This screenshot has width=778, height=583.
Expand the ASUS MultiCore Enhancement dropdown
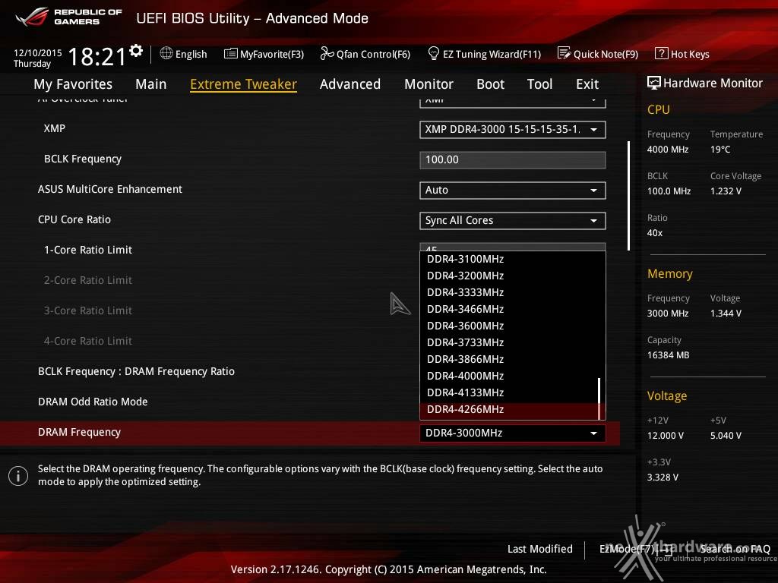513,191
